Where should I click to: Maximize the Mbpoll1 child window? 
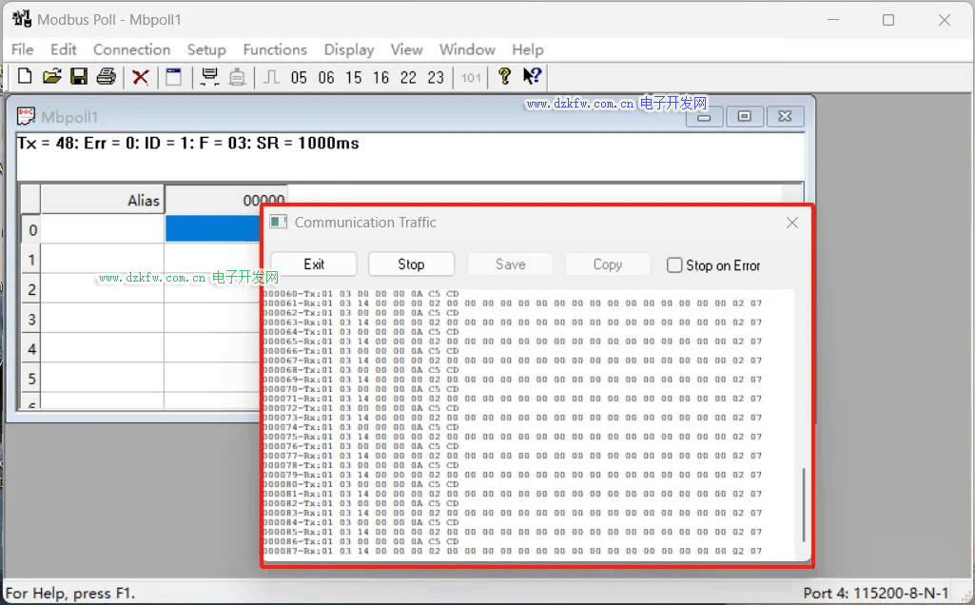tap(744, 116)
